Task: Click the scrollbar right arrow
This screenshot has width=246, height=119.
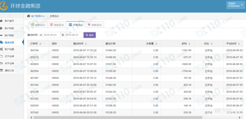Action: (x=240, y=117)
